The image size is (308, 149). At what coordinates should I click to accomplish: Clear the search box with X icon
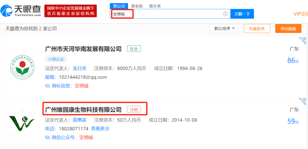tap(225, 14)
